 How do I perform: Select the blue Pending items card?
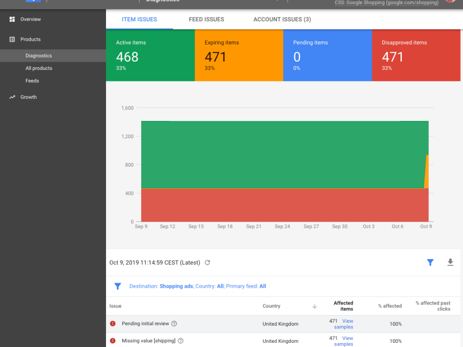[327, 55]
